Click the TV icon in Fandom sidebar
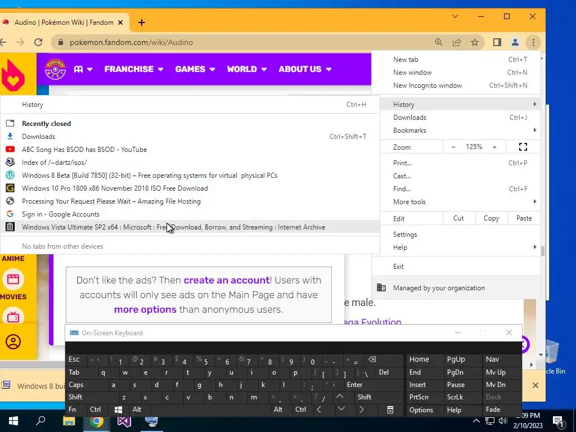This screenshot has height=432, width=576. 13,316
